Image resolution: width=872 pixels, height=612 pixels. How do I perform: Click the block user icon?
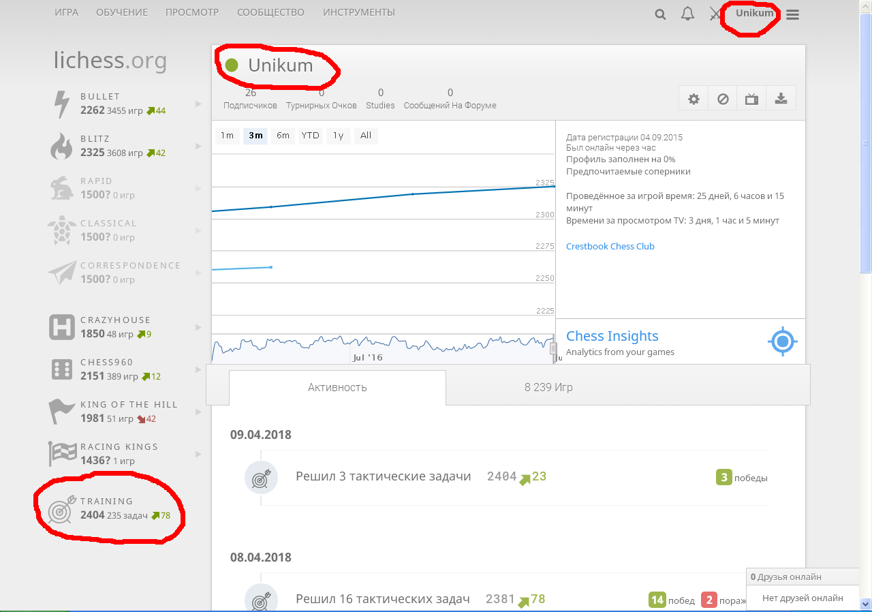point(723,99)
